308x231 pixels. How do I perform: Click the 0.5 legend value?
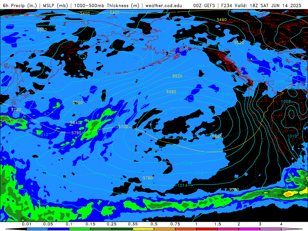coord(154,224)
